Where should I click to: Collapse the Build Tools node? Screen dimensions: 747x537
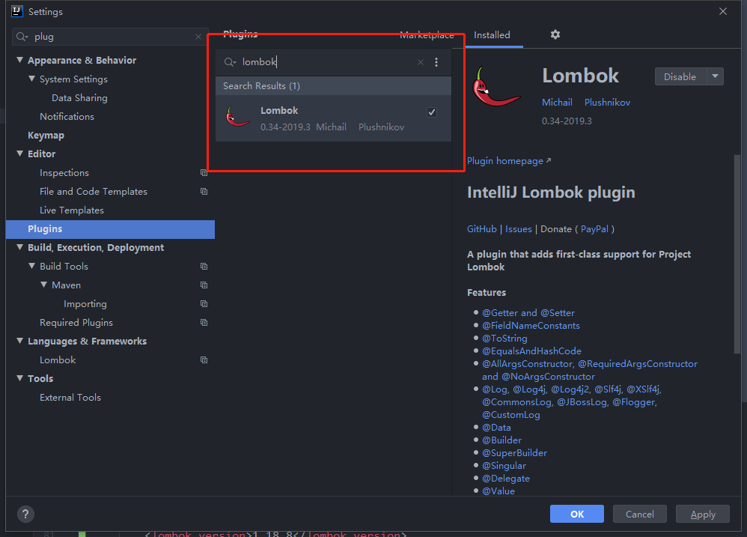31,266
